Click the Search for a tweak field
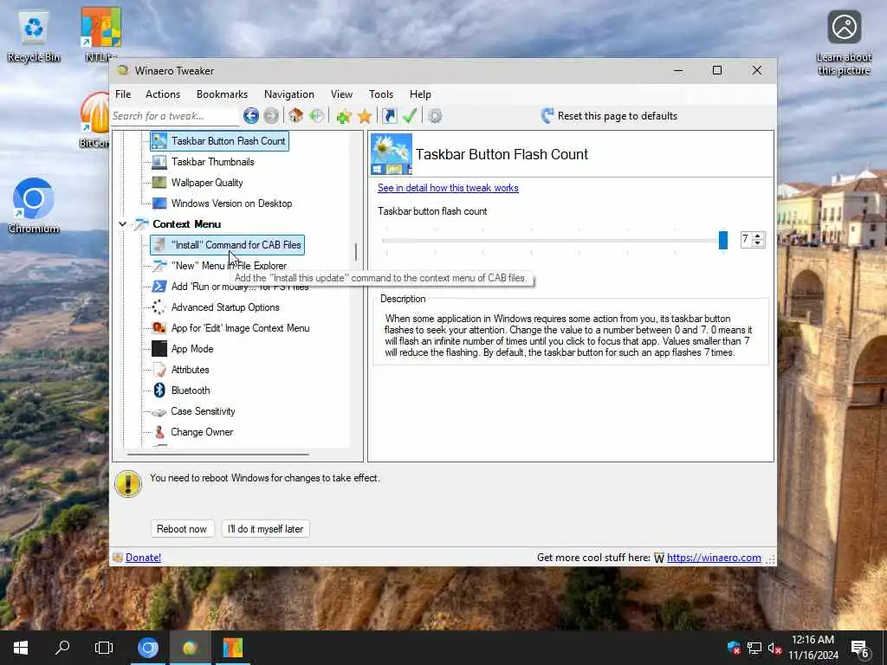The image size is (887, 665). 175,116
